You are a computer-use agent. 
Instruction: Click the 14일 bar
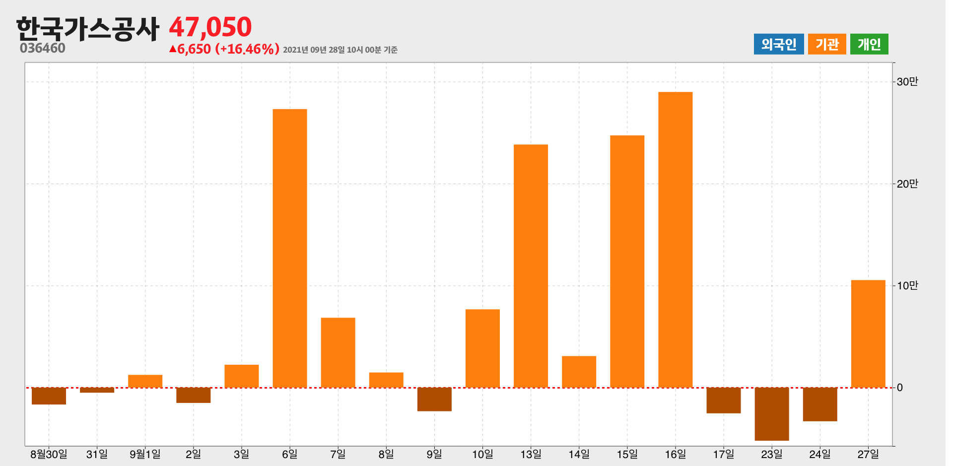click(x=579, y=372)
